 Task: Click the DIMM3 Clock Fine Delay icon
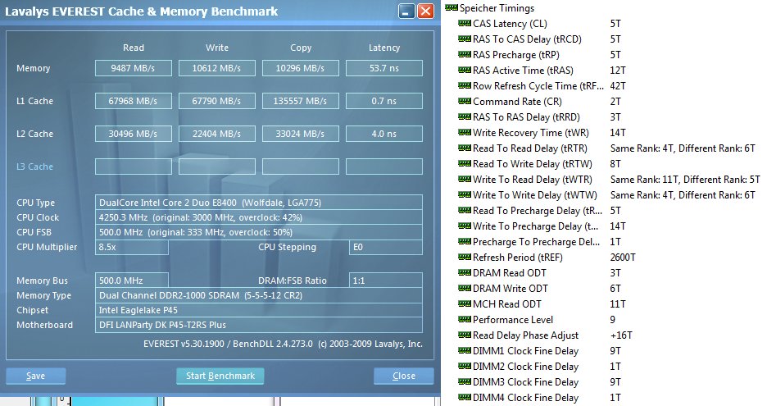464,382
